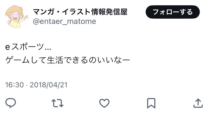Click the フォローする follow button
Viewport: 209px width, 114px height.
tap(173, 12)
